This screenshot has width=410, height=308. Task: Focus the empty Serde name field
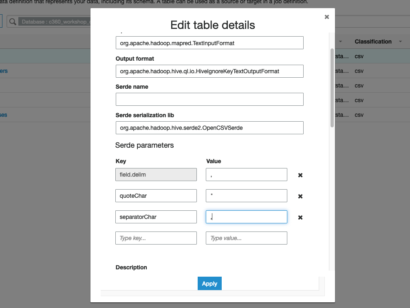(209, 99)
